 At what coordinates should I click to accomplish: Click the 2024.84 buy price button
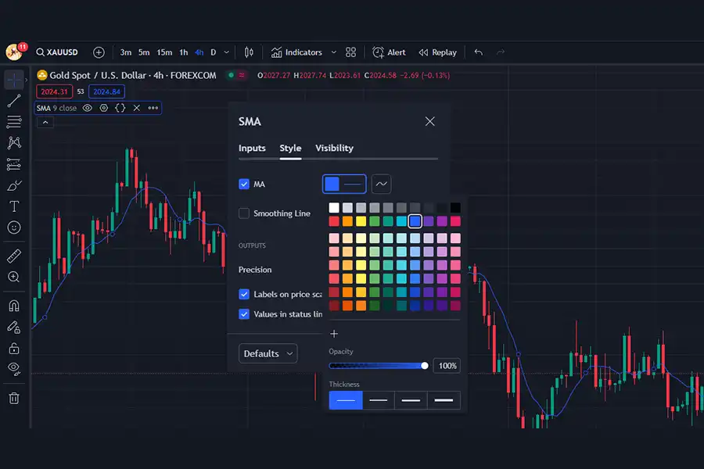tap(107, 91)
